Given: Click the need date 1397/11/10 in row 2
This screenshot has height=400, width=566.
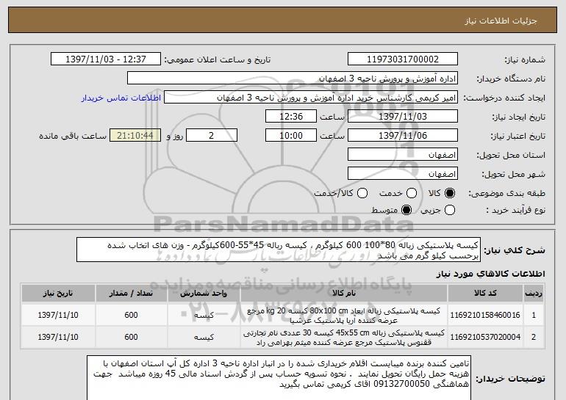Looking at the screenshot, I should [58, 337].
